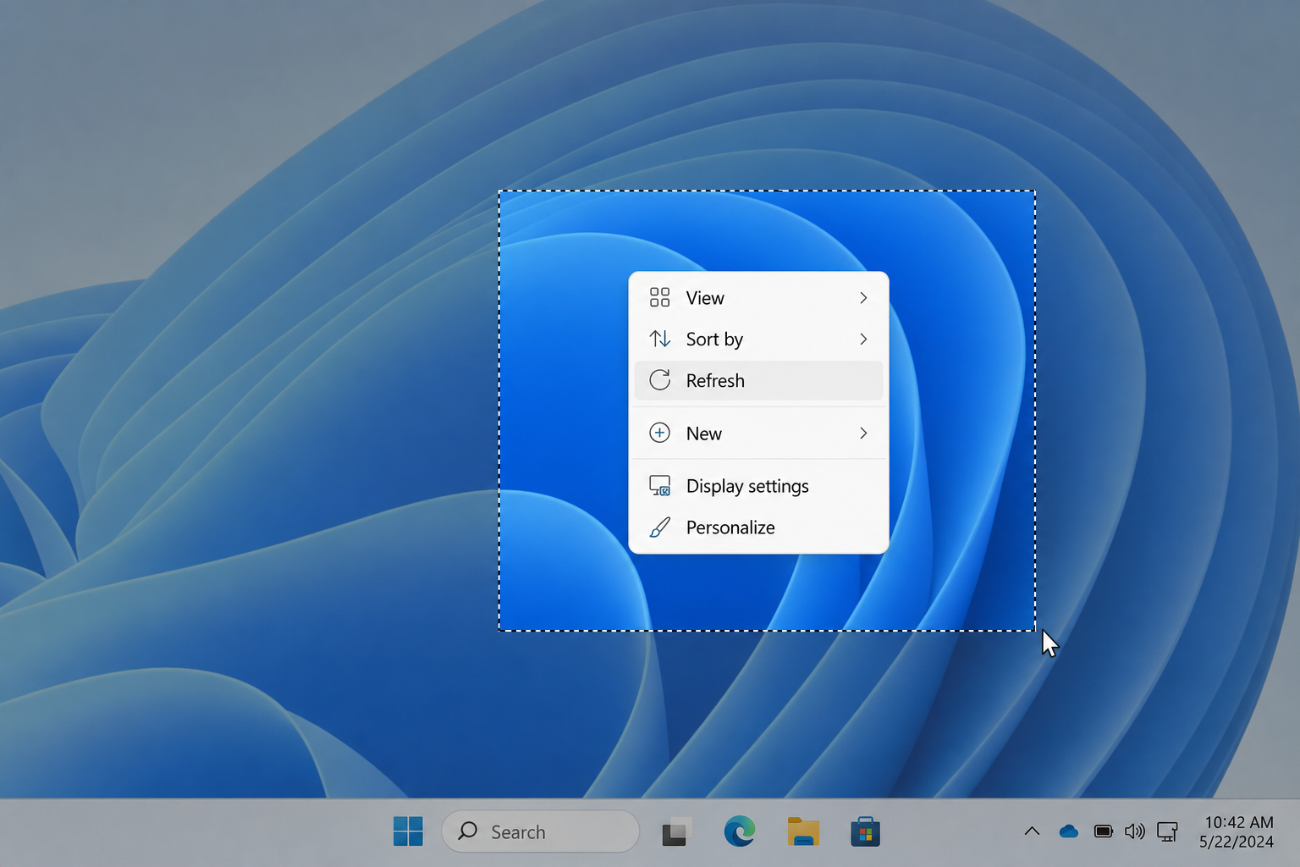Click the battery tray icon
Screen dimensions: 1300x867
(1103, 831)
